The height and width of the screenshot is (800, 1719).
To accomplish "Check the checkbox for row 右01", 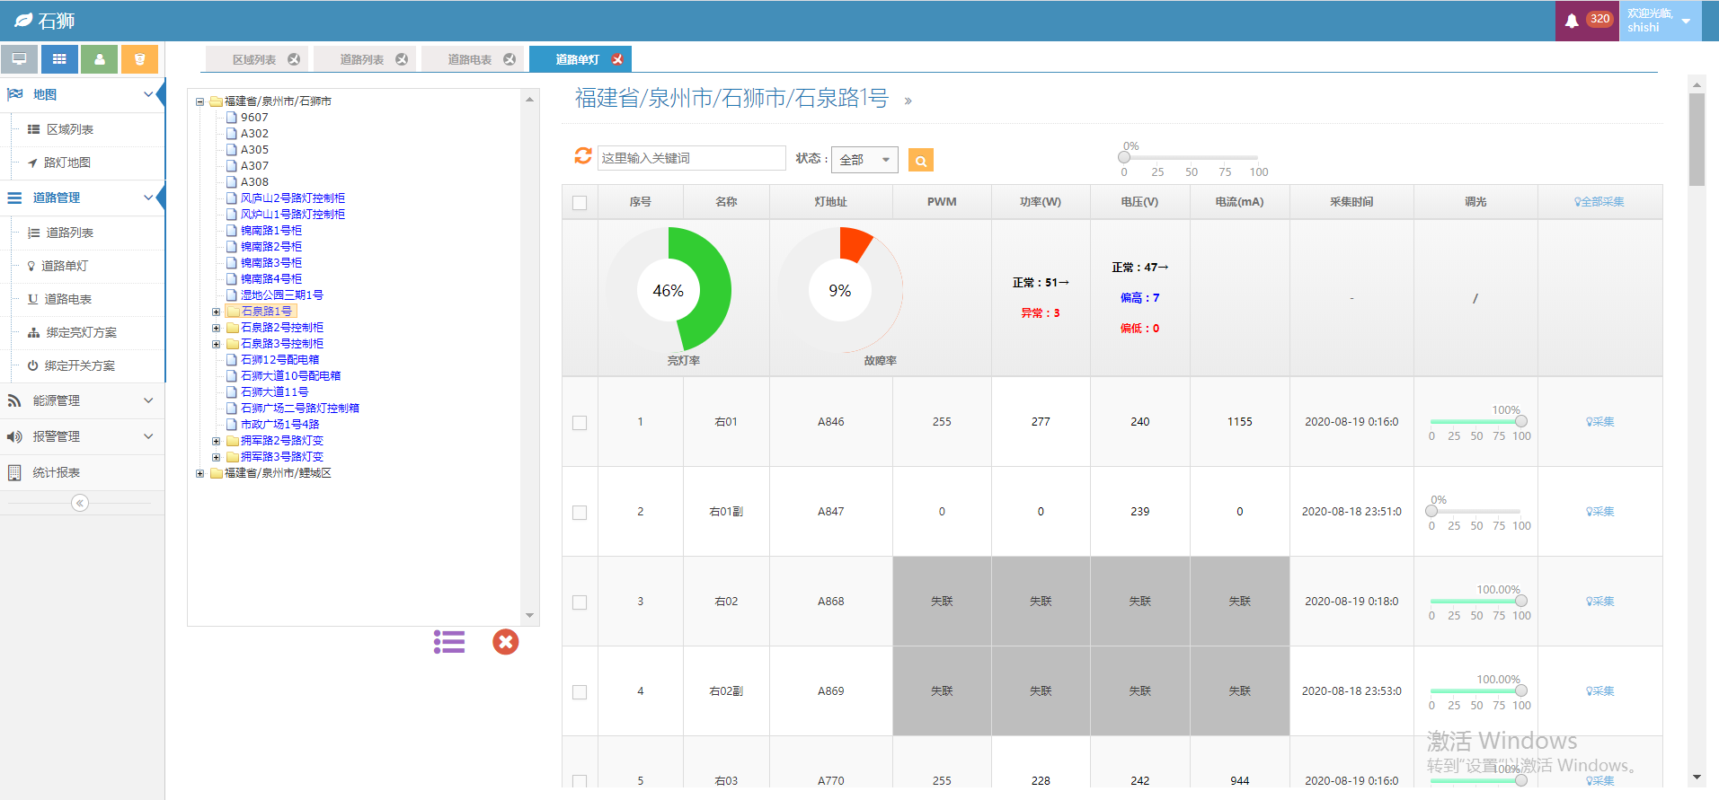I will click(580, 423).
